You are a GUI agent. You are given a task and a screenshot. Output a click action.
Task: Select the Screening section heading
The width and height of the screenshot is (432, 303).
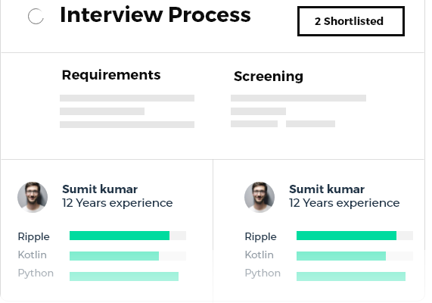point(269,77)
